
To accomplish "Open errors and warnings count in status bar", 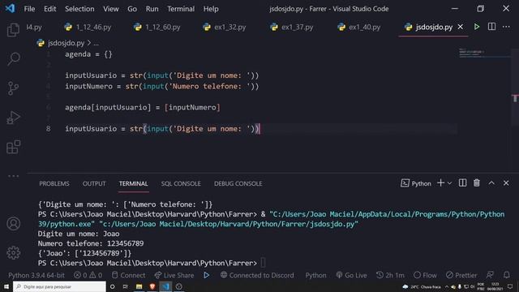I will (88, 275).
